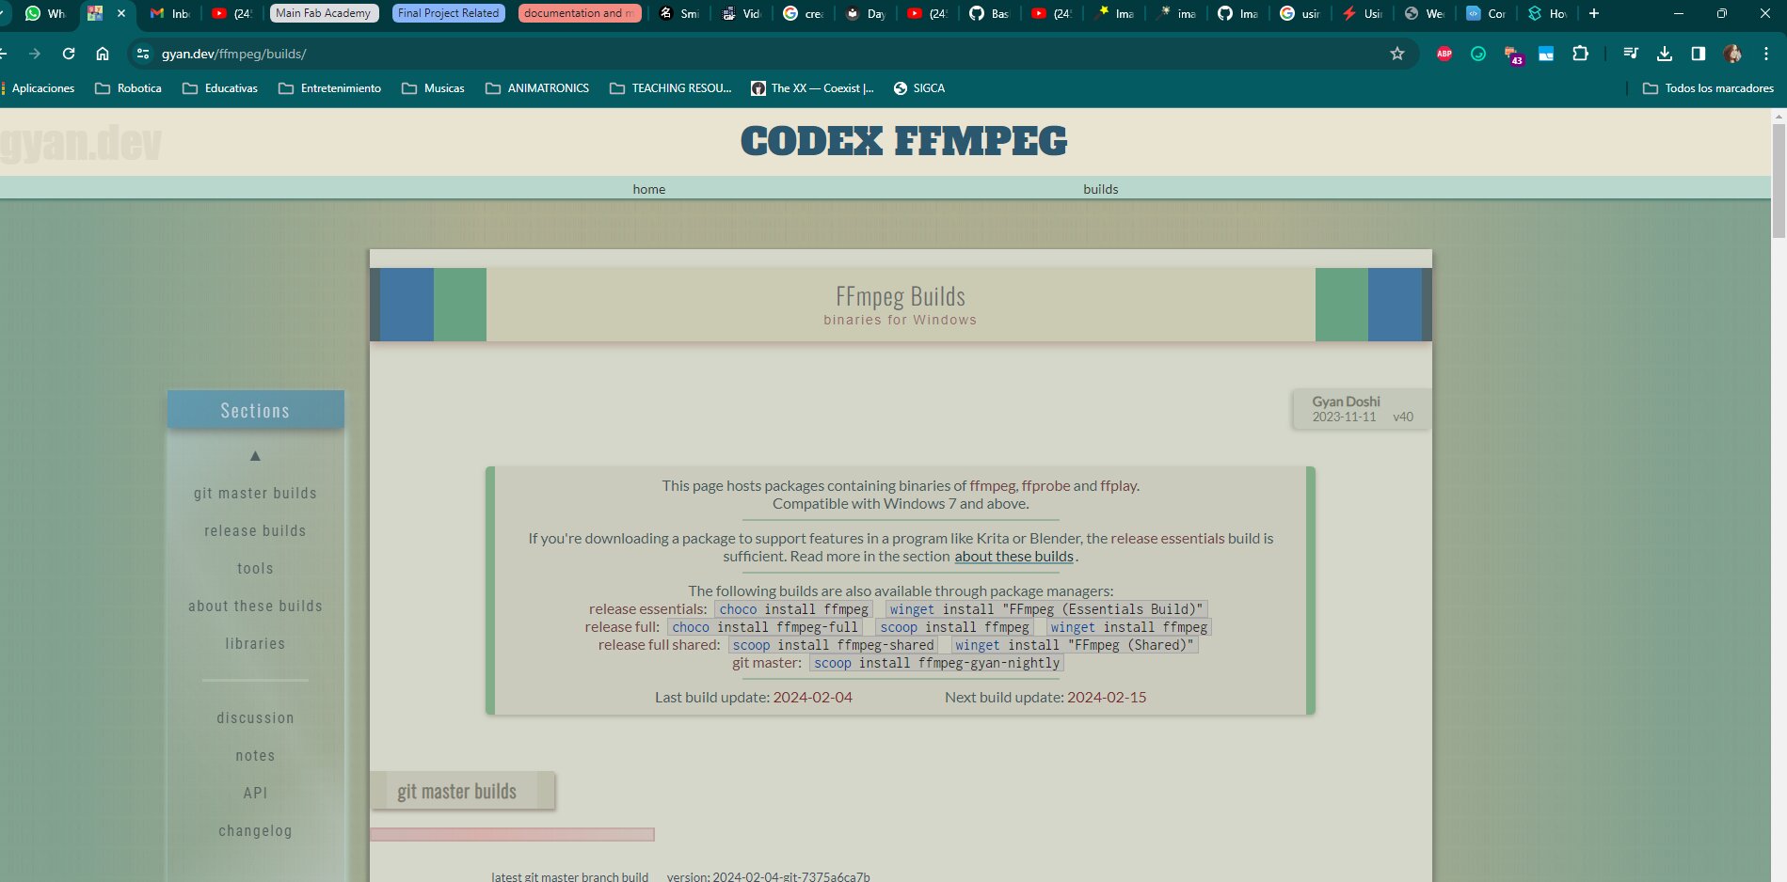Screen dimensions: 1787x882
Task: Open discussion from the sidebar
Action: tap(255, 718)
